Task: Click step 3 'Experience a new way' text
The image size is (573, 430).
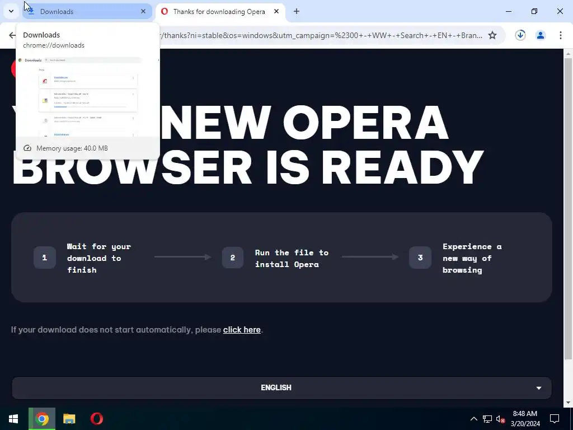Action: [472, 258]
